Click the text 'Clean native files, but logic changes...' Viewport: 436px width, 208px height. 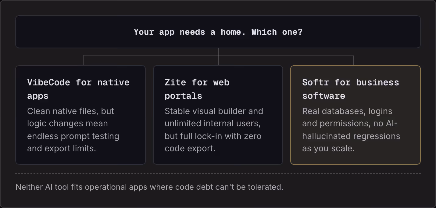pyautogui.click(x=73, y=130)
